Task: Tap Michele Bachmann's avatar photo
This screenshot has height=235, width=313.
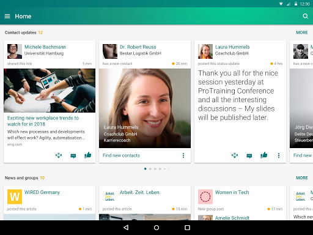Action: pyautogui.click(x=15, y=51)
